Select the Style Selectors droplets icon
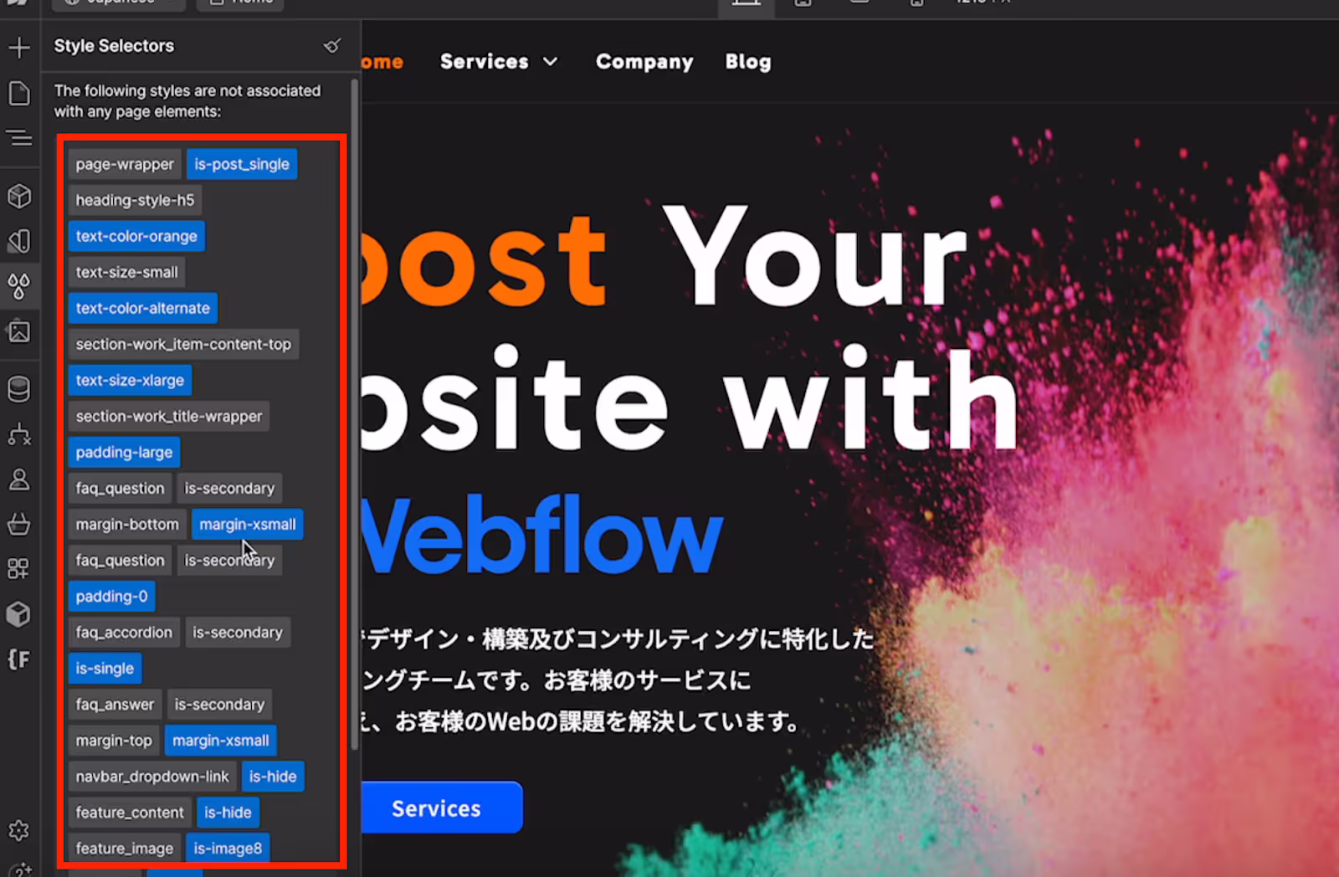This screenshot has height=877, width=1339. tap(19, 286)
